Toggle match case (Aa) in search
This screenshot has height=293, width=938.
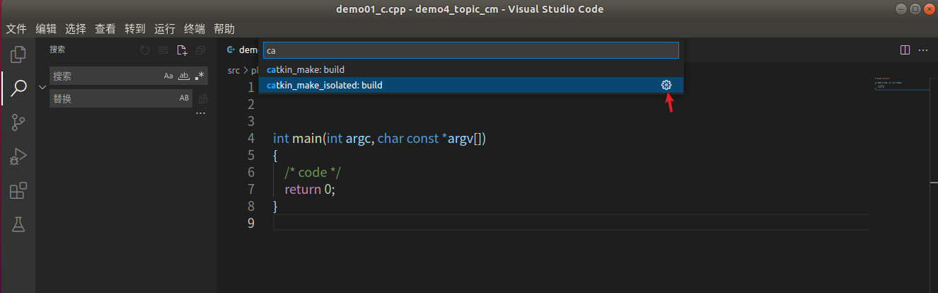(168, 76)
